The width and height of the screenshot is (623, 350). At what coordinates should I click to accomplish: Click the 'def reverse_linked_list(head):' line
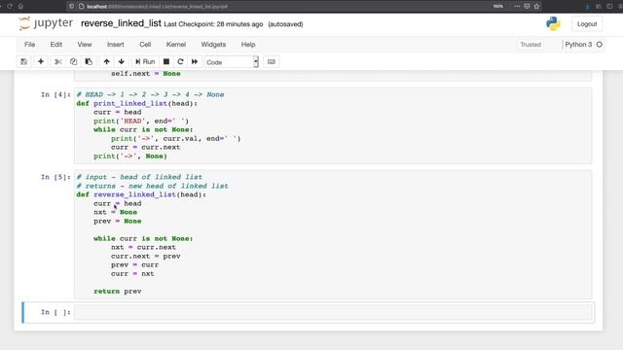coord(141,194)
